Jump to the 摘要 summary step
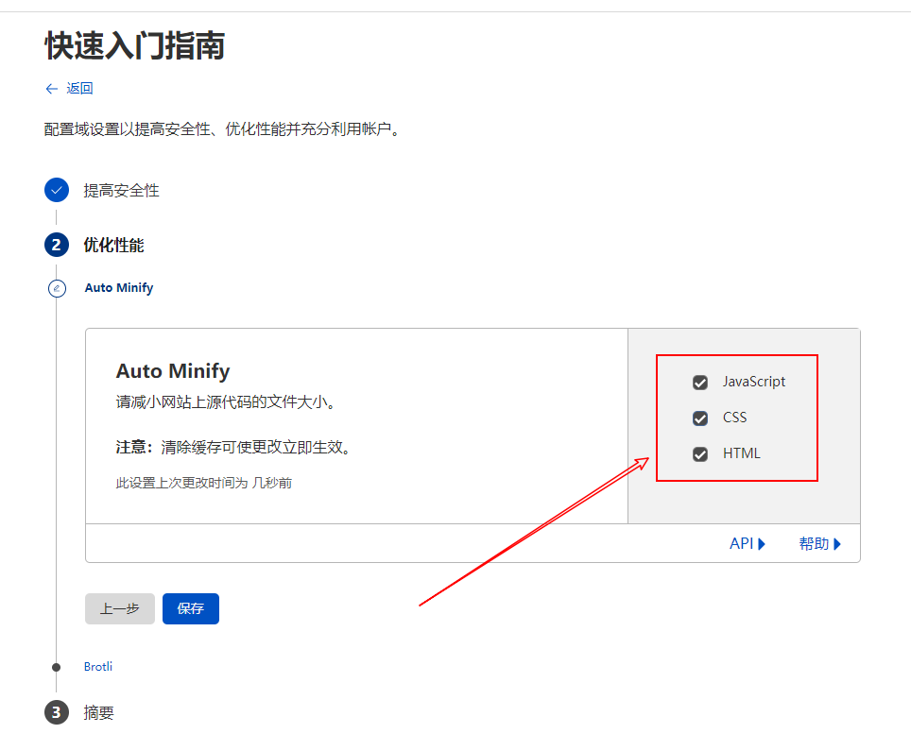The width and height of the screenshot is (911, 751). 101,712
